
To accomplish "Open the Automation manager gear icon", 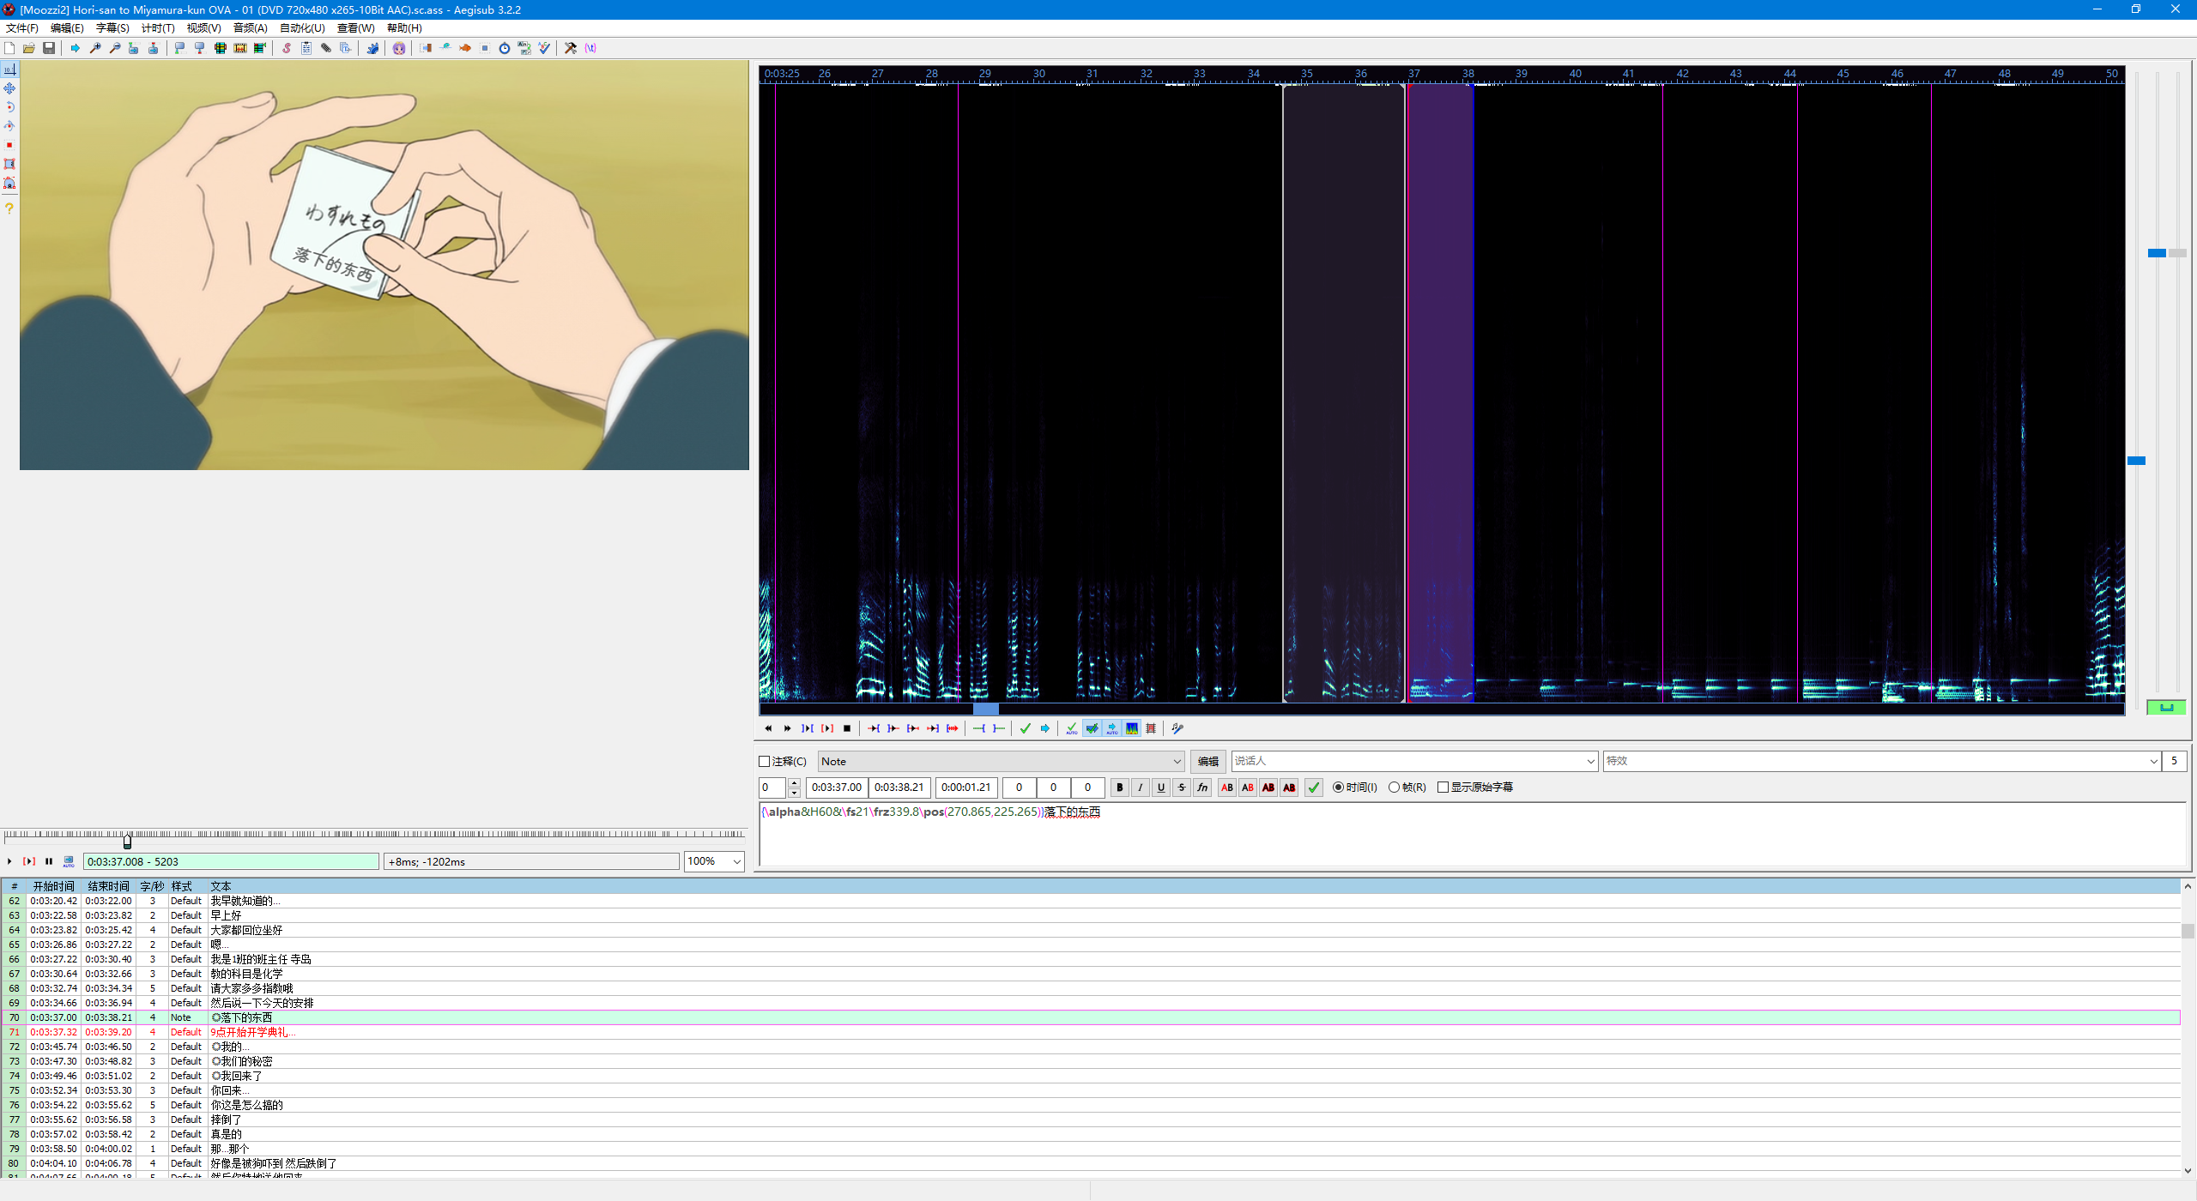I will 372,48.
